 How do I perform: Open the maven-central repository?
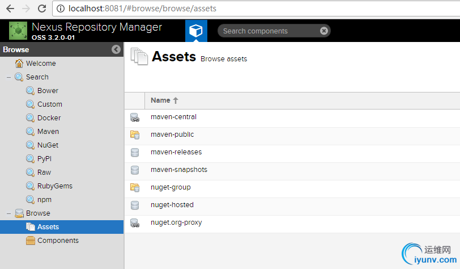point(174,117)
